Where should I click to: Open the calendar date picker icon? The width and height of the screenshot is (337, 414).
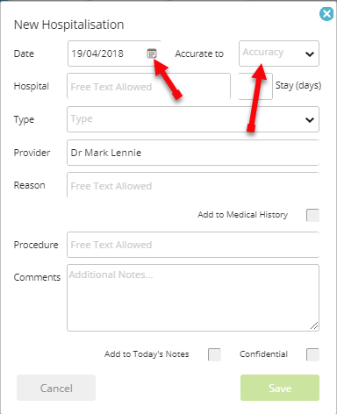(x=152, y=54)
